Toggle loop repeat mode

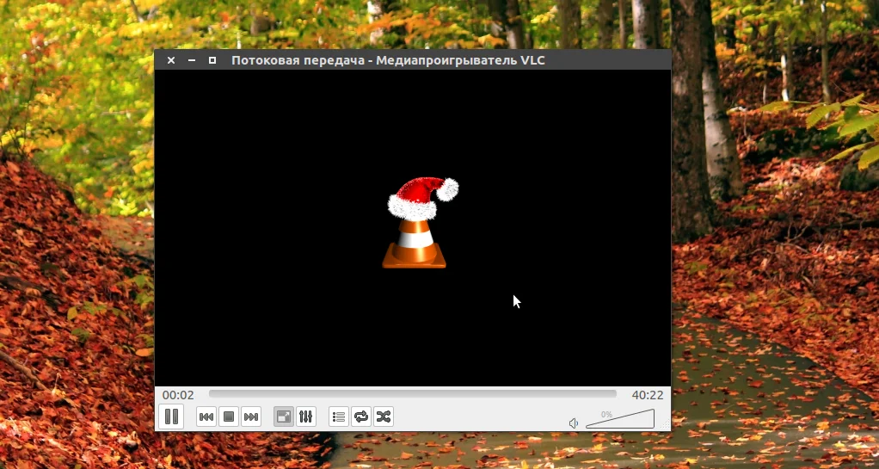tap(361, 417)
